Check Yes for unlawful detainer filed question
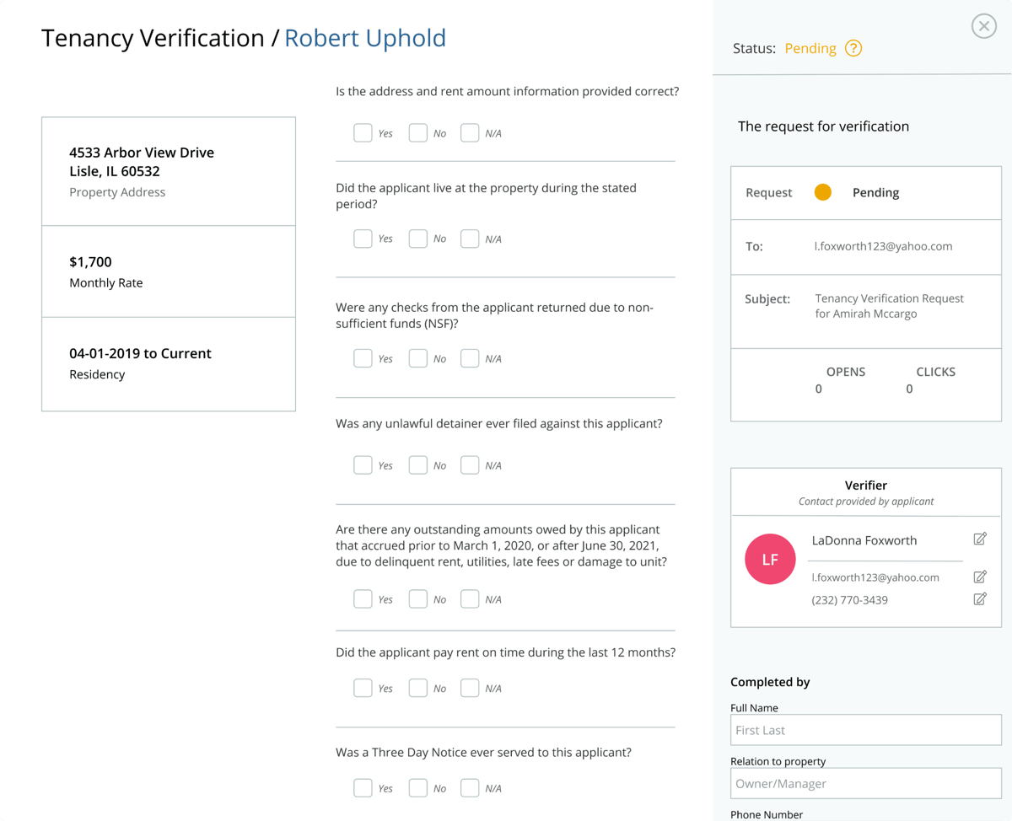 [363, 464]
